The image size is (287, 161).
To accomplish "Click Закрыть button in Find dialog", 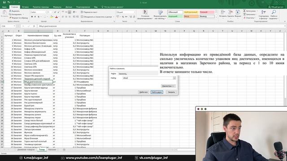I will pos(171,92).
